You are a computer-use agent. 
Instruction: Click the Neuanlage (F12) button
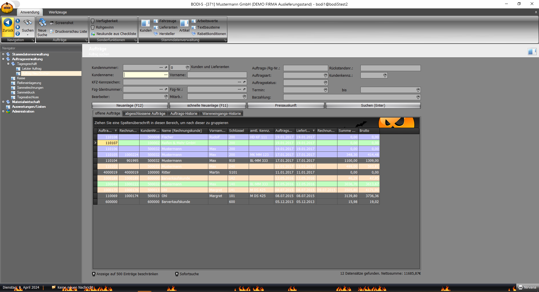coord(130,106)
